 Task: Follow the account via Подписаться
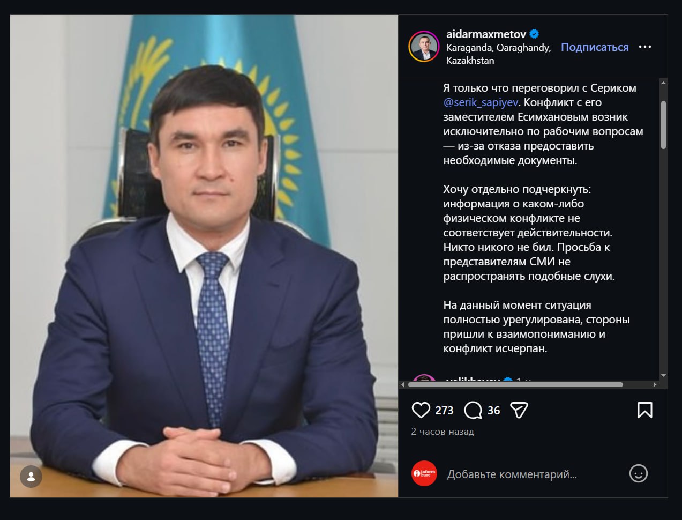click(x=595, y=47)
